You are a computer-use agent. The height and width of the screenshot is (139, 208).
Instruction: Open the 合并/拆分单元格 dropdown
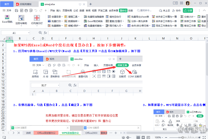150,26
